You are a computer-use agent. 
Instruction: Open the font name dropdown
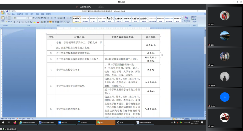pos(25,18)
